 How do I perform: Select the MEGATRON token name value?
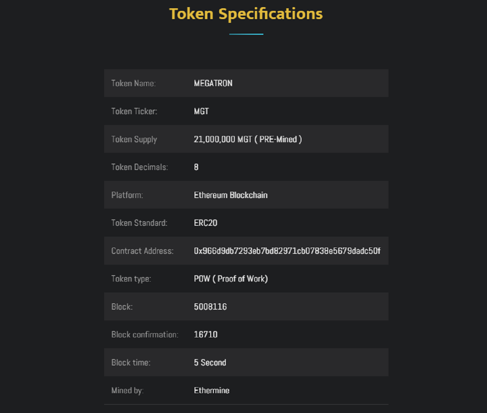[x=213, y=83]
